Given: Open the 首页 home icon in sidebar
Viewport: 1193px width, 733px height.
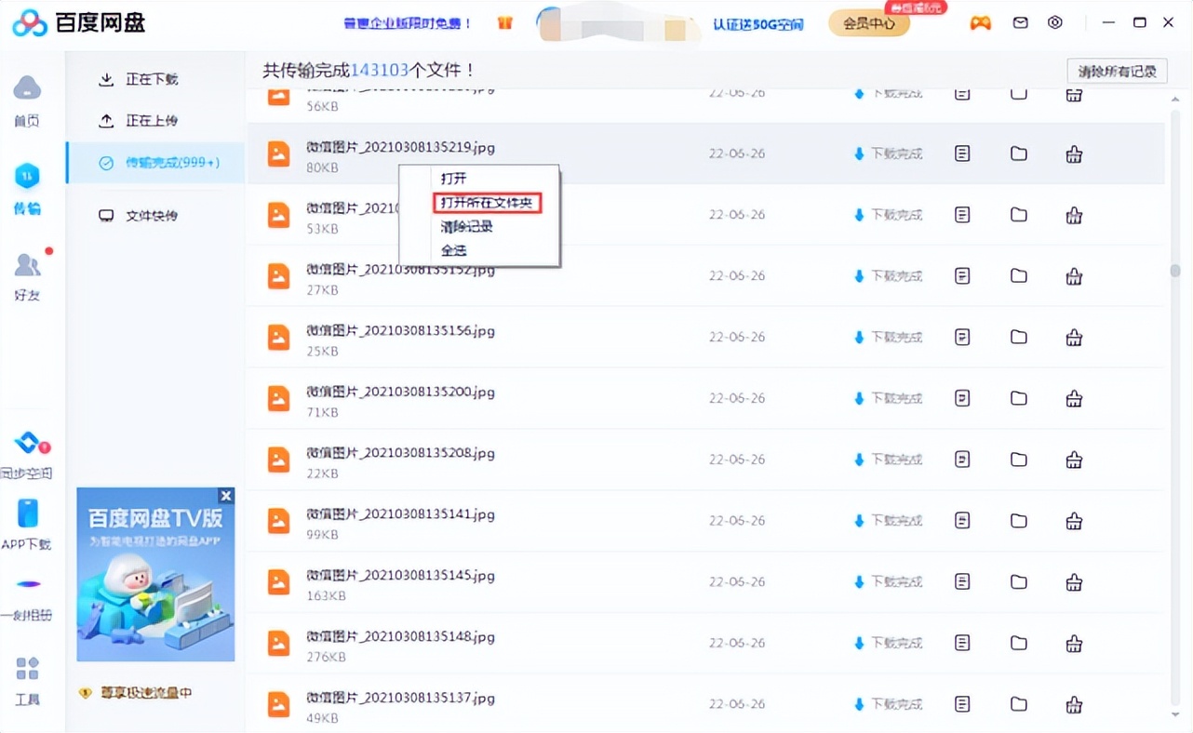Looking at the screenshot, I should point(27,88).
